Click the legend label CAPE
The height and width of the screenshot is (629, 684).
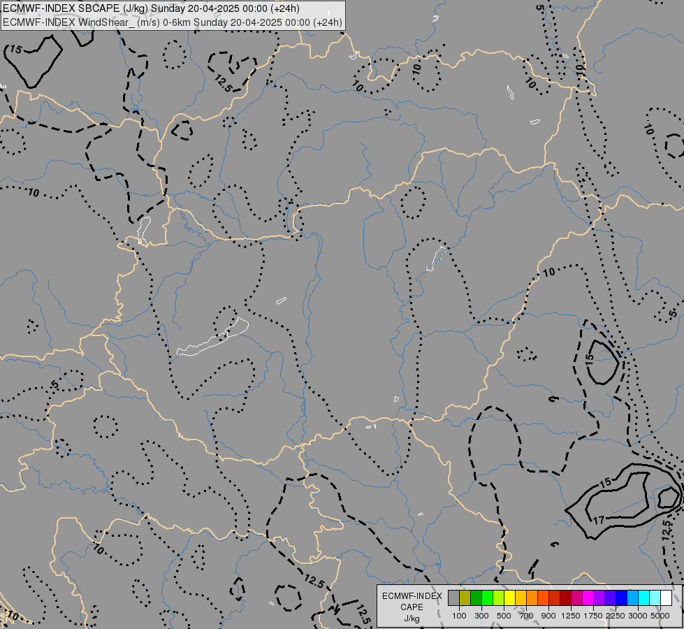click(412, 607)
